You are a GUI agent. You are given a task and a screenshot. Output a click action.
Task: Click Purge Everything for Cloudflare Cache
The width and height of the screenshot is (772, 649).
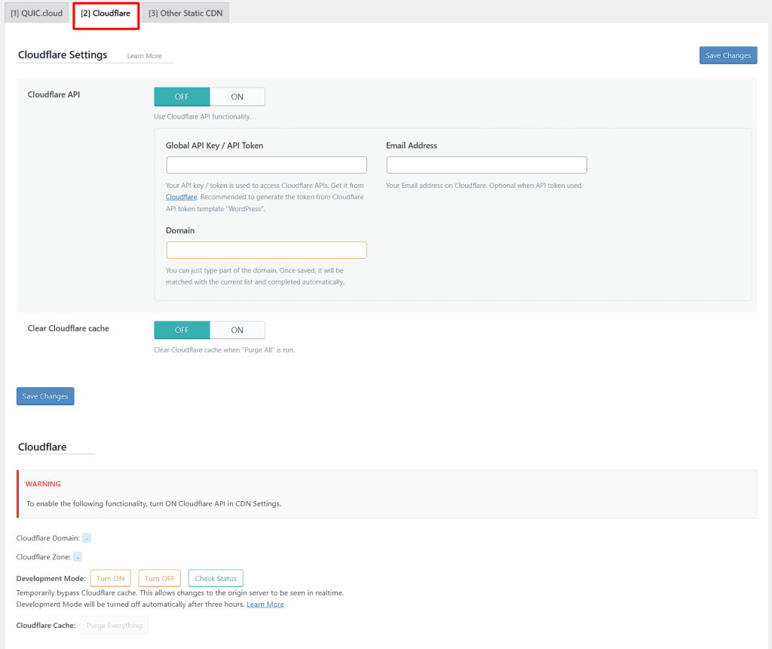point(114,625)
